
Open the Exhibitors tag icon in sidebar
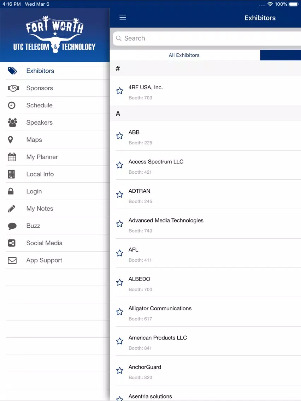tap(12, 71)
